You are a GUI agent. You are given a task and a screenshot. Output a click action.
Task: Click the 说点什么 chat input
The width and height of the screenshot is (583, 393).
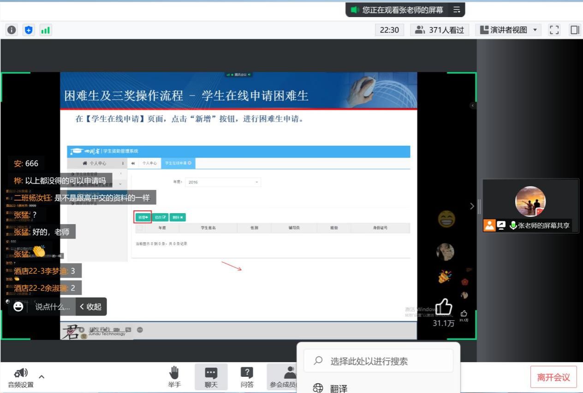tap(53, 307)
